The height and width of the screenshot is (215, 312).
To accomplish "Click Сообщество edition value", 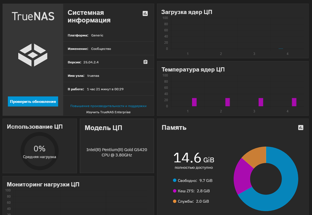I will 101,49.
